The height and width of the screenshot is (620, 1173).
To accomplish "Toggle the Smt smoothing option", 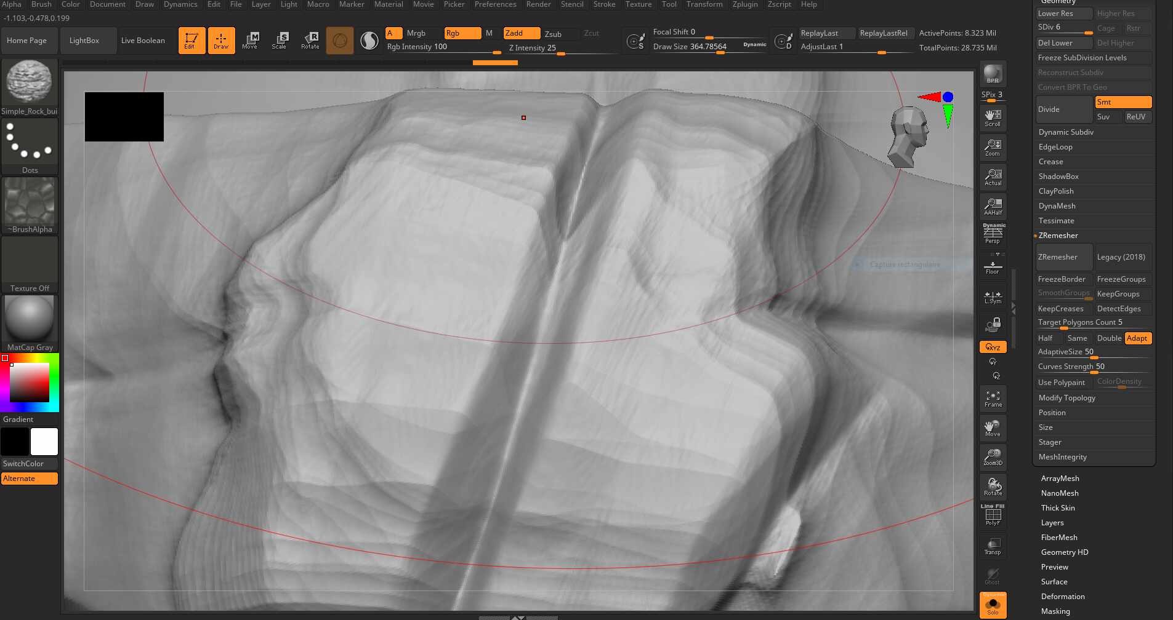I will click(x=1123, y=102).
